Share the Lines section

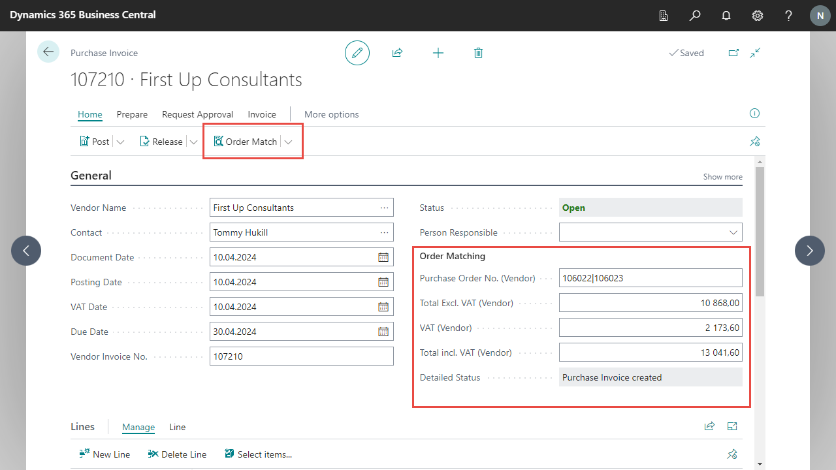709,426
